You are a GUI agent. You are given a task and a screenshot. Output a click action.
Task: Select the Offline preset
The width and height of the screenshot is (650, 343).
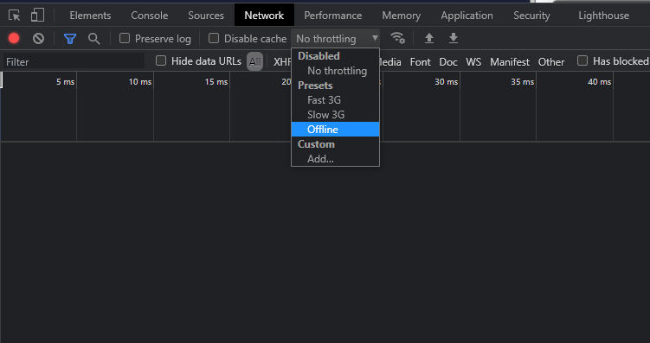point(335,130)
